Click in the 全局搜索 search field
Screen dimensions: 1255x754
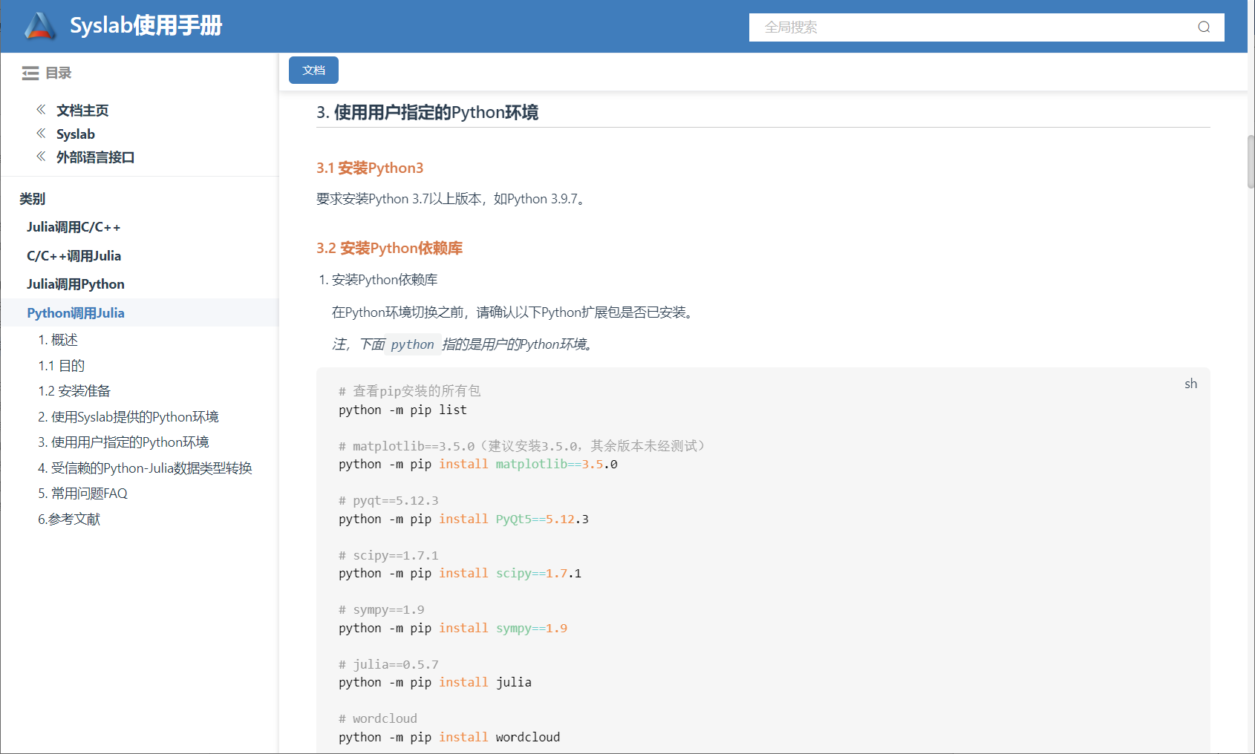click(x=965, y=27)
